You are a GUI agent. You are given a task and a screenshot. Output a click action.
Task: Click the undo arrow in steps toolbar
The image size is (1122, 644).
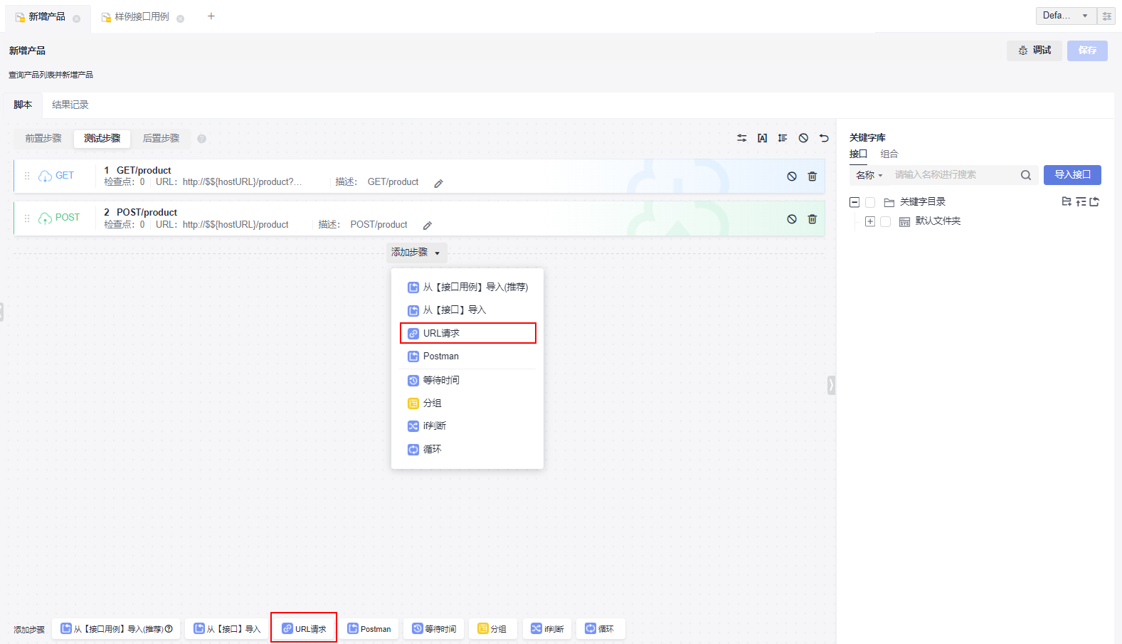824,138
